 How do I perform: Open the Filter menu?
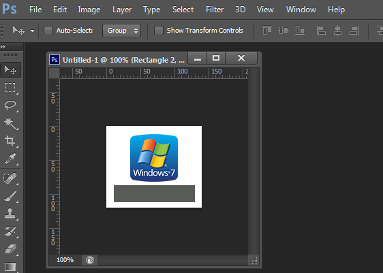click(x=215, y=10)
